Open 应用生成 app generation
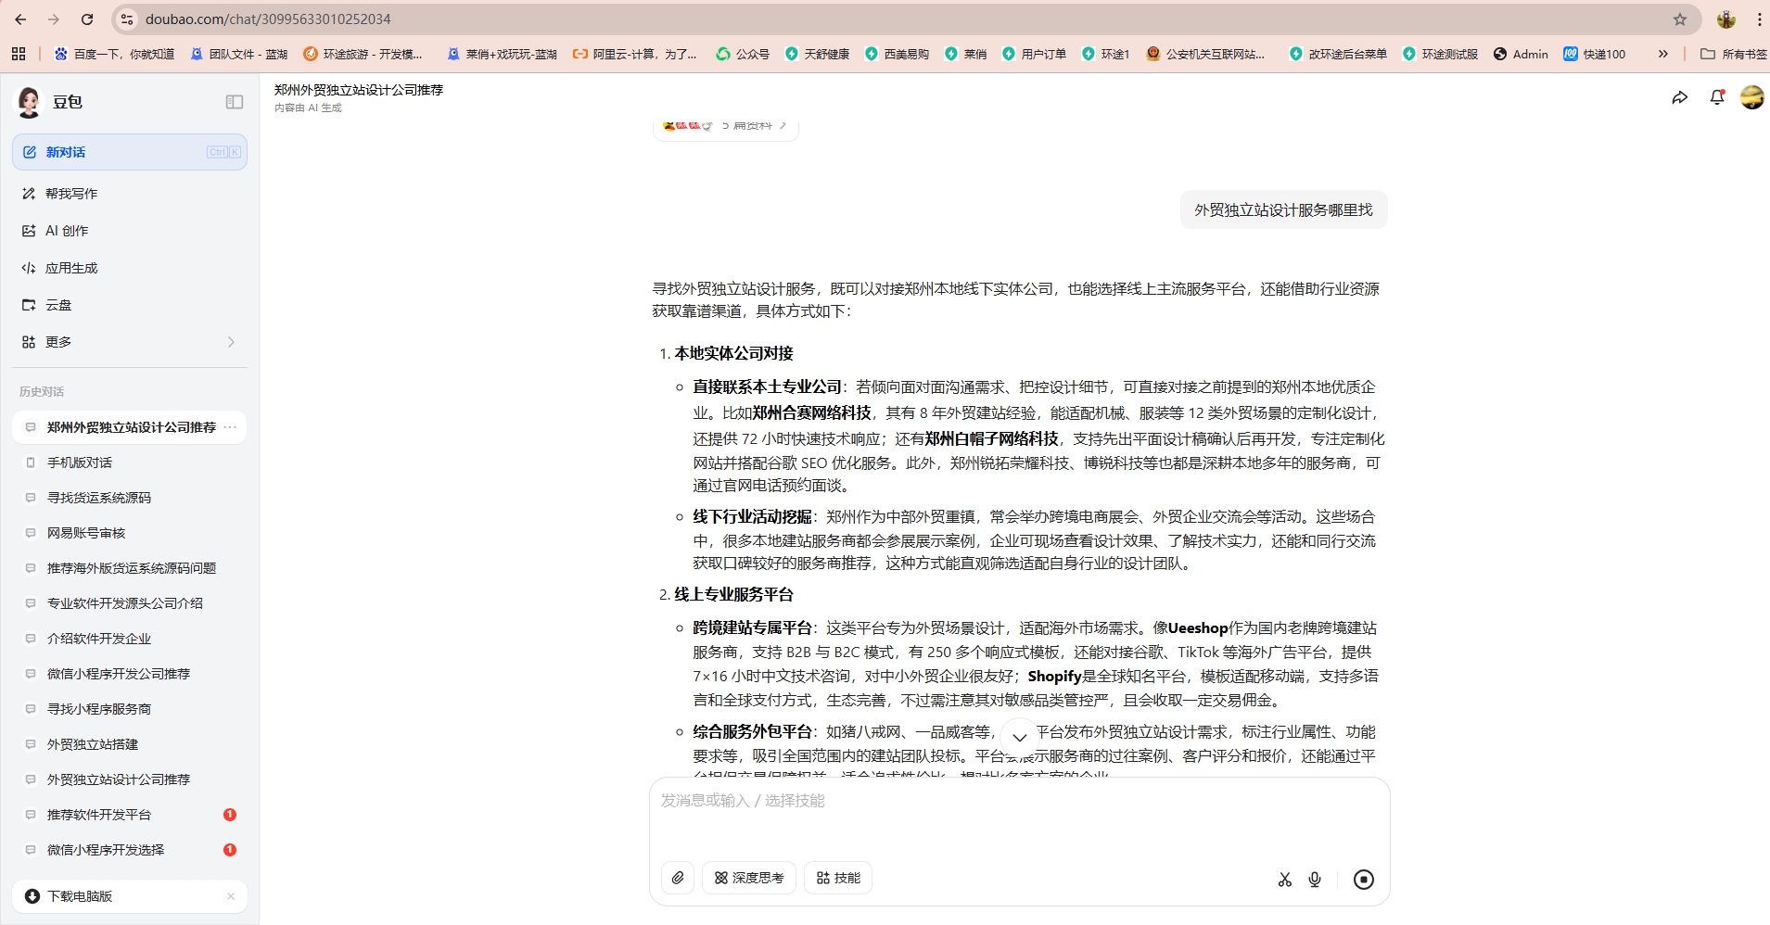Image resolution: width=1770 pixels, height=925 pixels. [70, 267]
